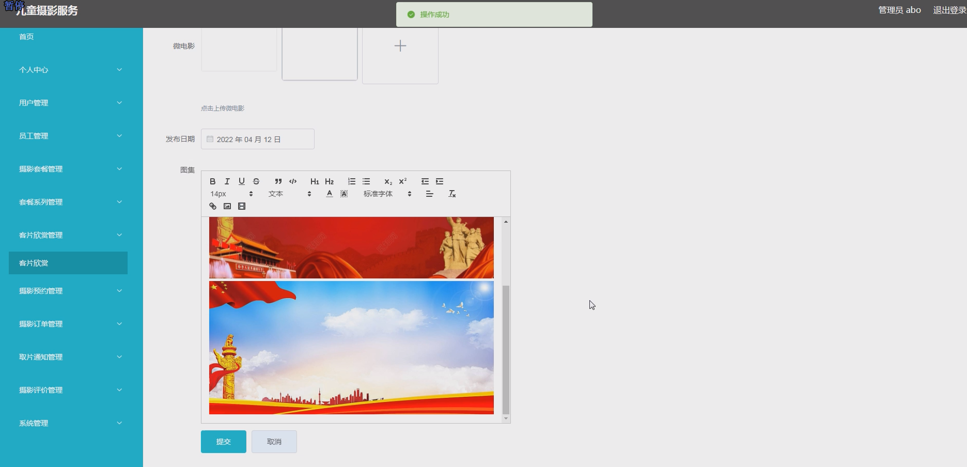Viewport: 967px width, 467px height.
Task: Click the first uploaded micro film thumbnail
Action: [x=239, y=49]
